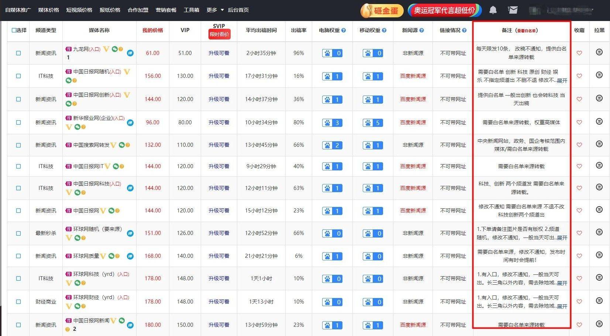Image resolution: width=610 pixels, height=336 pixels.
Task: Click the 我的价格 column header
Action: [x=153, y=30]
